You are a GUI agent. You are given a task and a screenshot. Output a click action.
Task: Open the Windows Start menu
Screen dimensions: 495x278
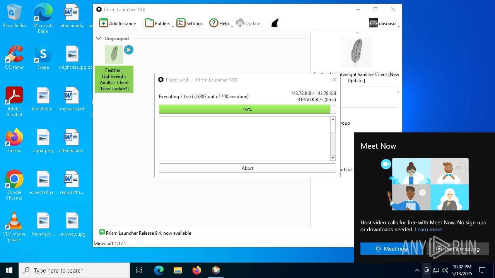pos(9,270)
